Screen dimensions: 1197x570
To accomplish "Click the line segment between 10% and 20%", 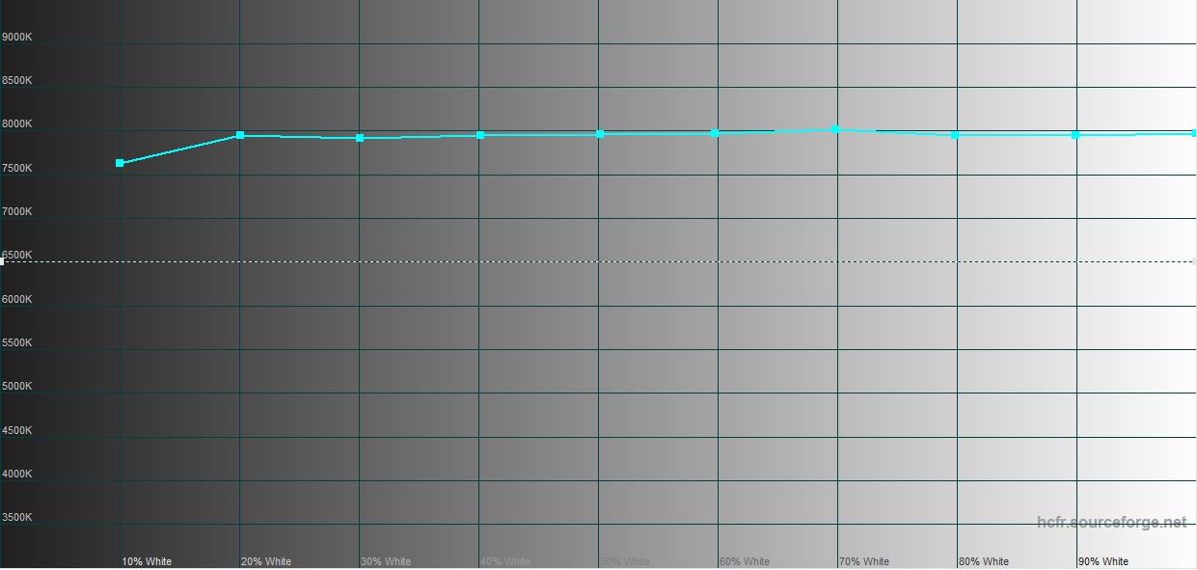I will coord(179,149).
